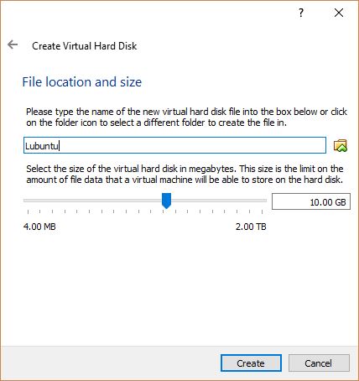Grab the blue disk size slider handle
Viewport: 359px width, 381px height.
coord(167,201)
